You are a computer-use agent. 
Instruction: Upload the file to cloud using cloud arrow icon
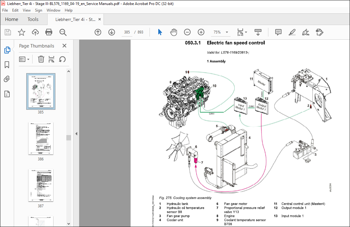click(x=35, y=33)
